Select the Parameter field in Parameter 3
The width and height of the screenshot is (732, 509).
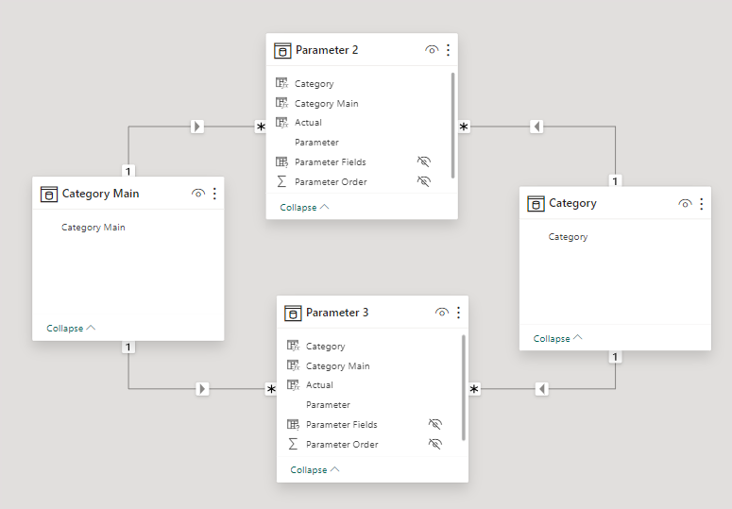(x=328, y=405)
